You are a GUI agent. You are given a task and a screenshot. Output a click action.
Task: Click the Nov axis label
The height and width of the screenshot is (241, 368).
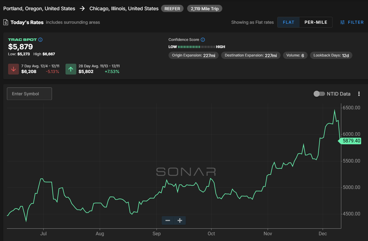click(x=268, y=233)
